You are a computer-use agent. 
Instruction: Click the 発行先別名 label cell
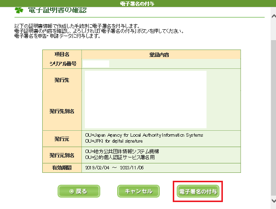(x=62, y=111)
